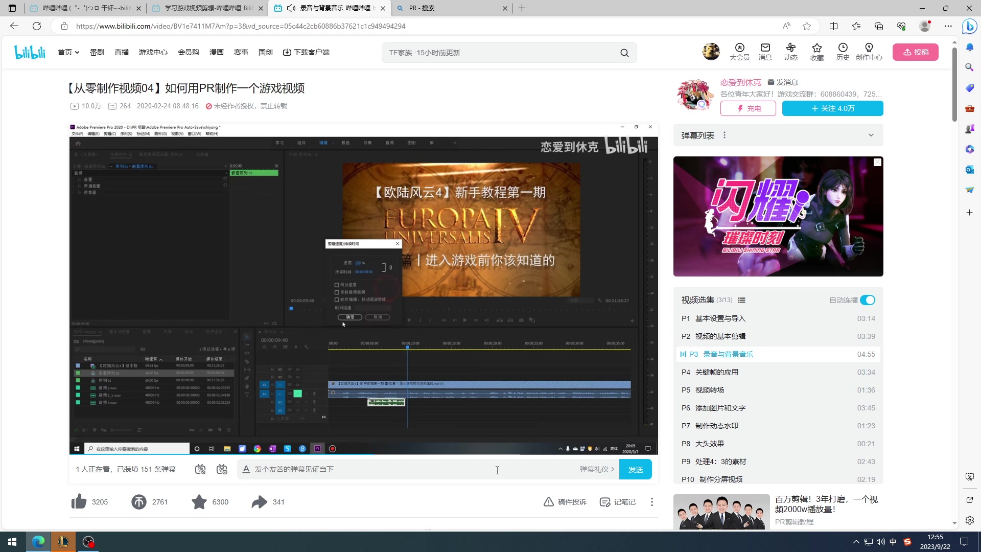Open 弹幕列表 more options dots

[x=724, y=135]
